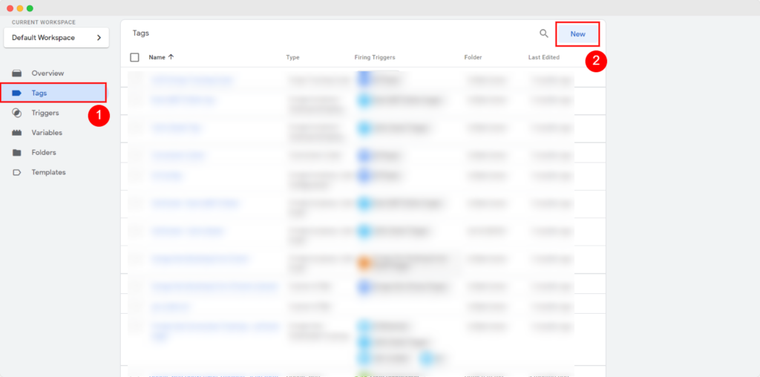Sort by Firing Triggers column header
This screenshot has width=760, height=377.
(375, 57)
